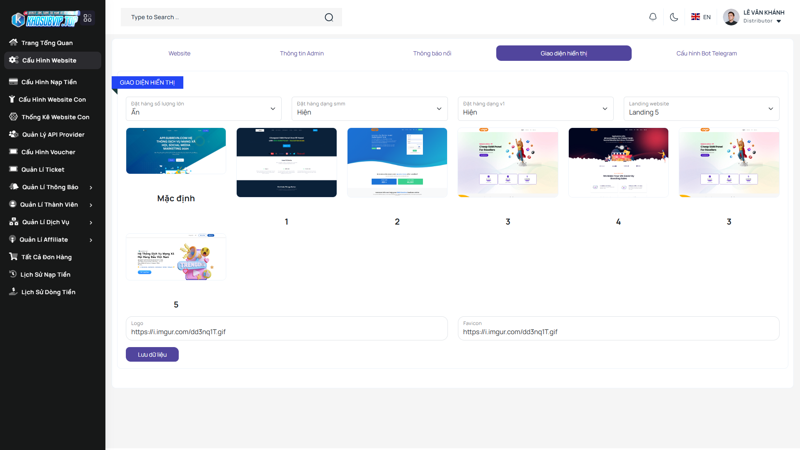Click the Trang Tổng Quan home icon
Viewport: 800px width, 450px height.
(13, 42)
